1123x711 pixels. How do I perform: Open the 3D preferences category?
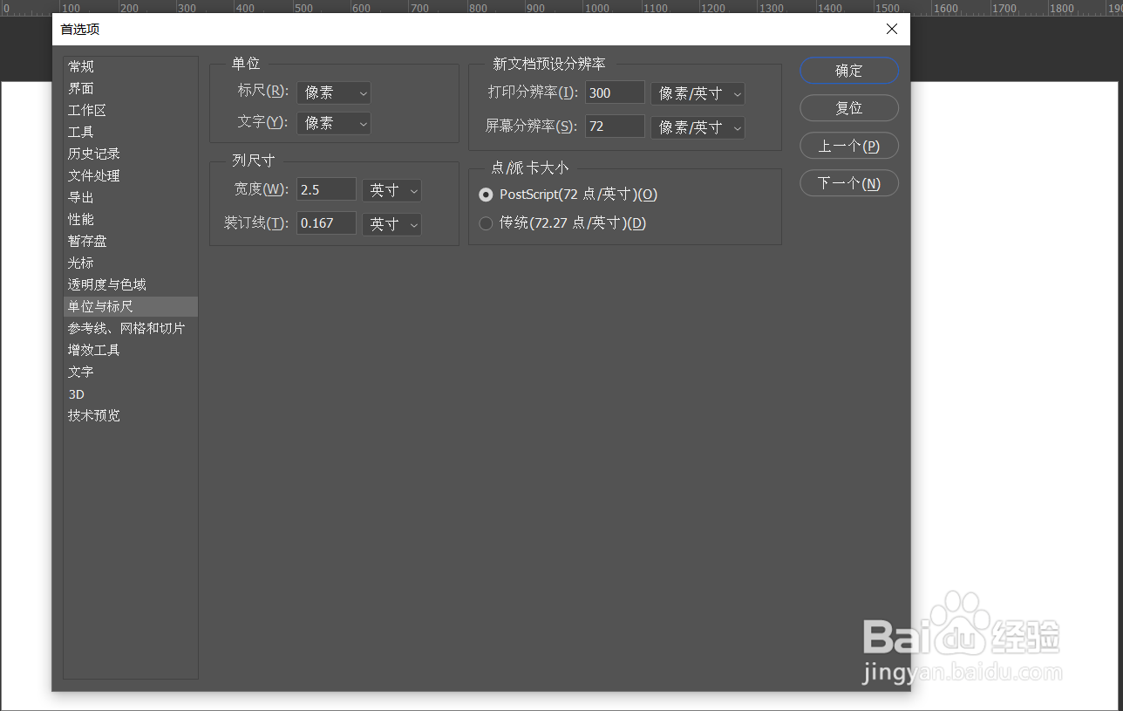131,394
